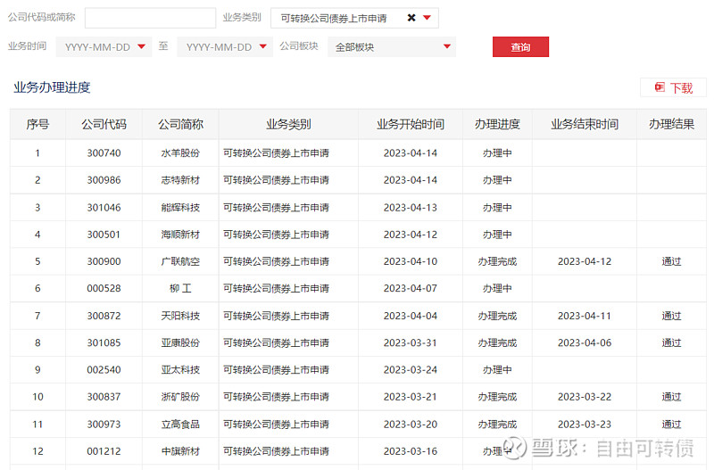Click the 办理进度 column header
714x470 pixels.
coord(497,124)
